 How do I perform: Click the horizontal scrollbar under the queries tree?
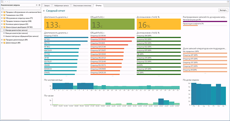tap(15, 120)
